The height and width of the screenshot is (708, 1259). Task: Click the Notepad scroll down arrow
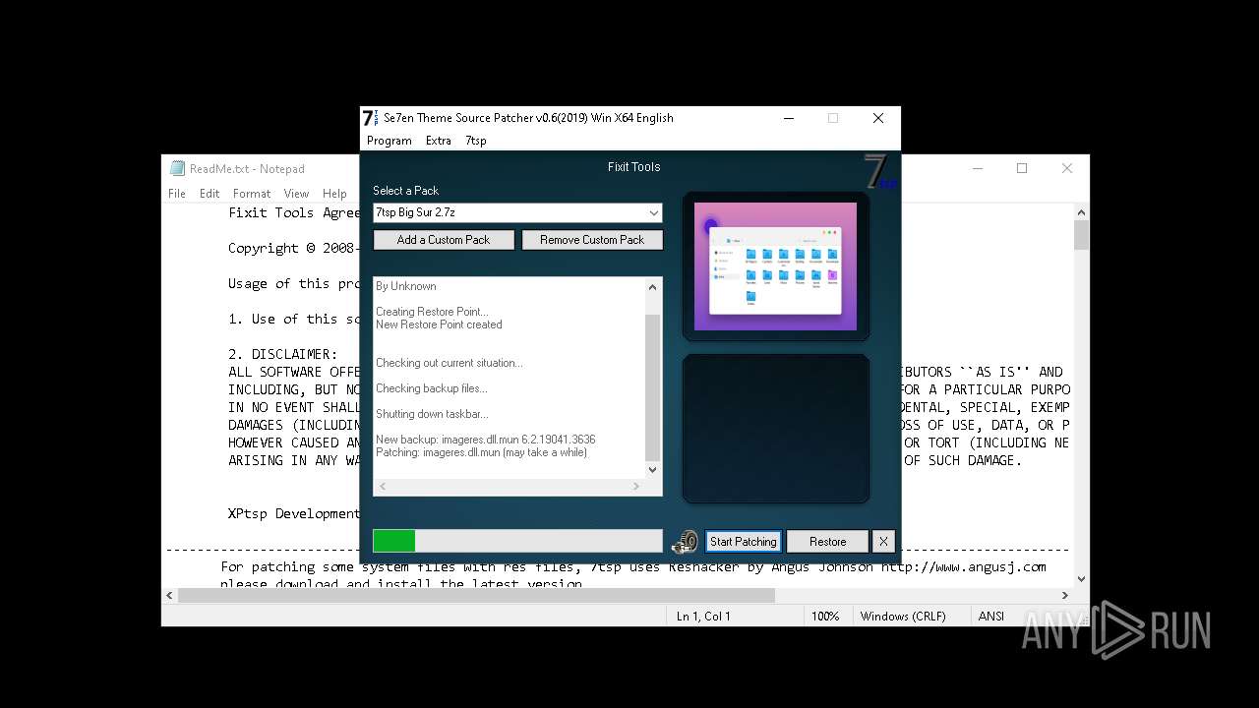[x=1081, y=579]
